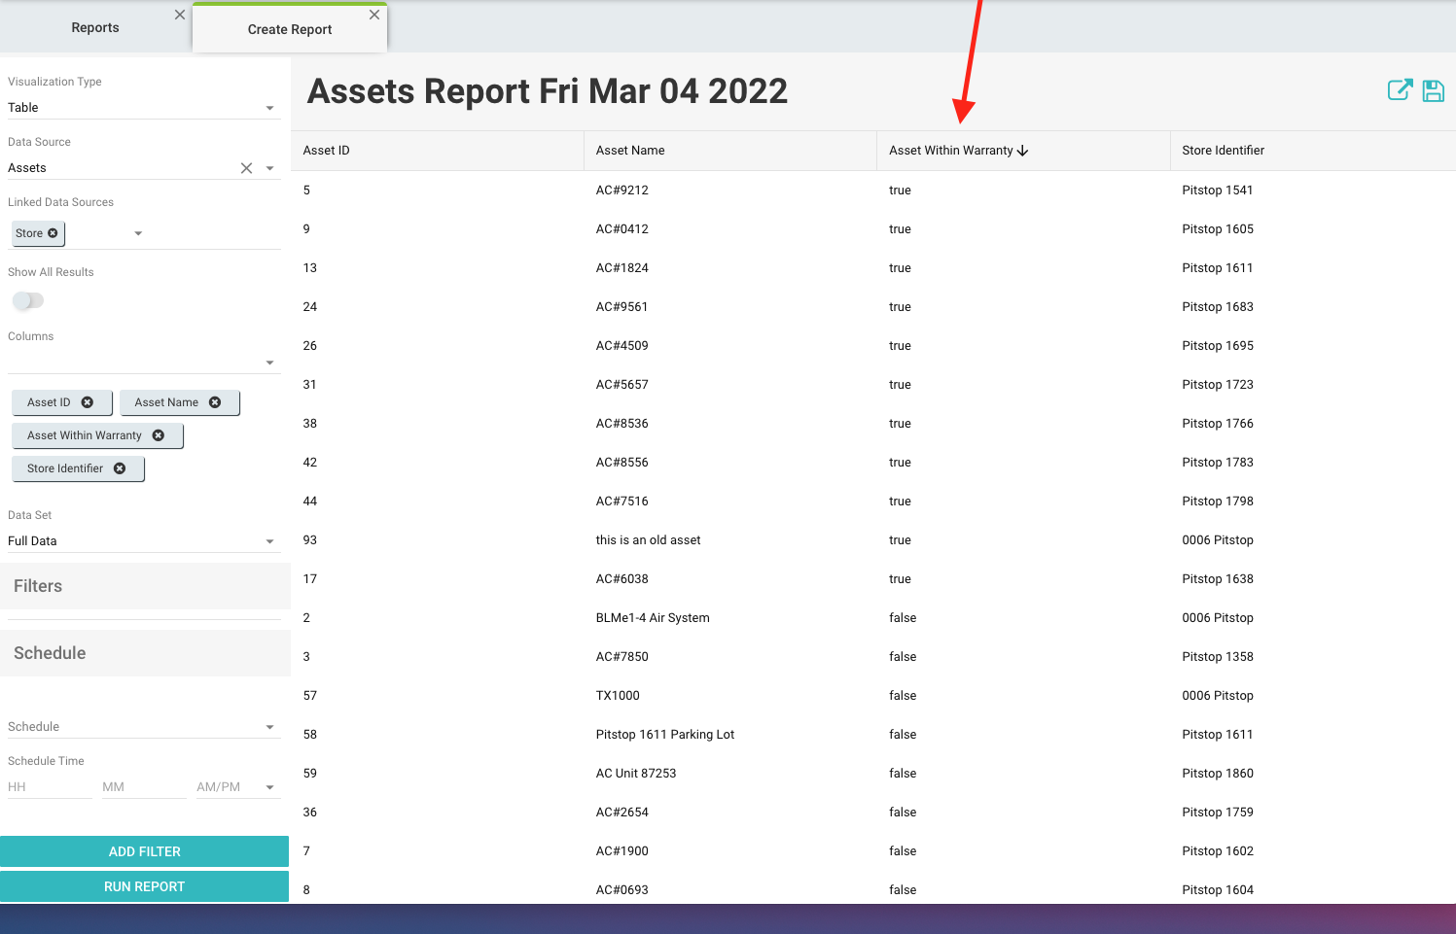This screenshot has height=934, width=1456.
Task: Switch to the Reports tab
Action: tap(95, 28)
